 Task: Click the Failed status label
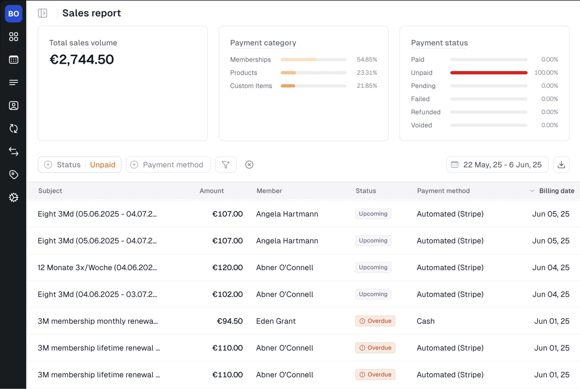[420, 99]
